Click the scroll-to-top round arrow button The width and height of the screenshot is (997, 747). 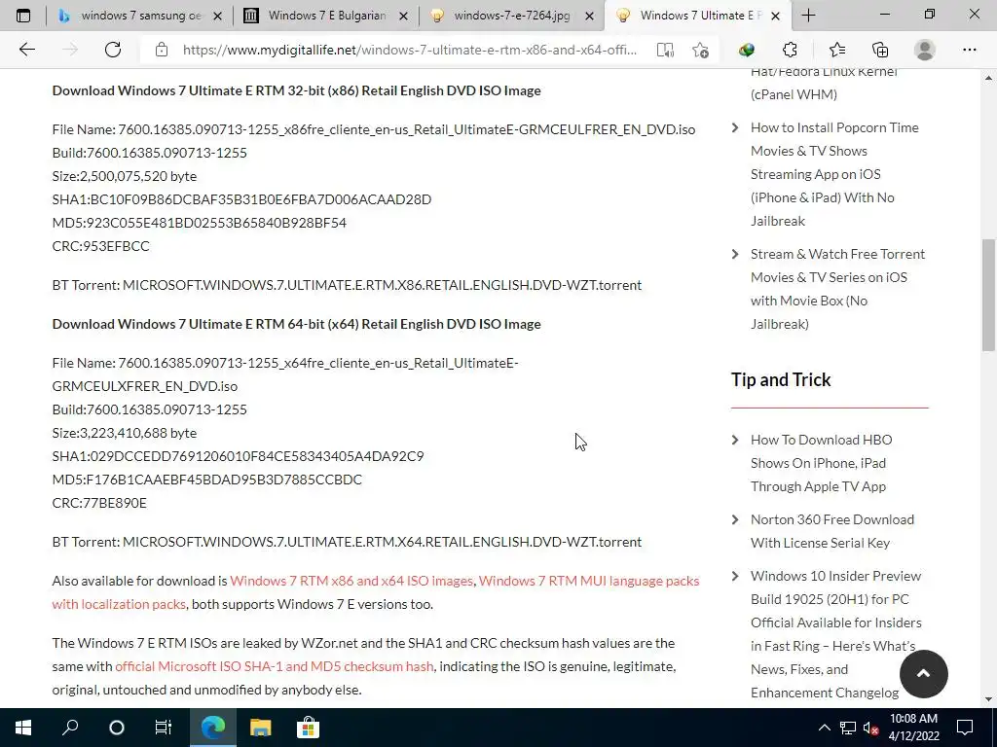923,674
